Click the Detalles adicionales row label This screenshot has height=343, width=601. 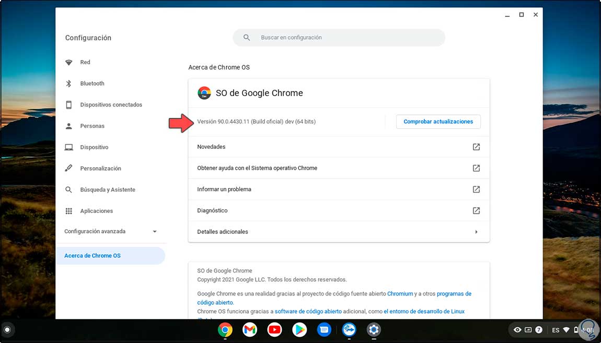click(x=222, y=232)
